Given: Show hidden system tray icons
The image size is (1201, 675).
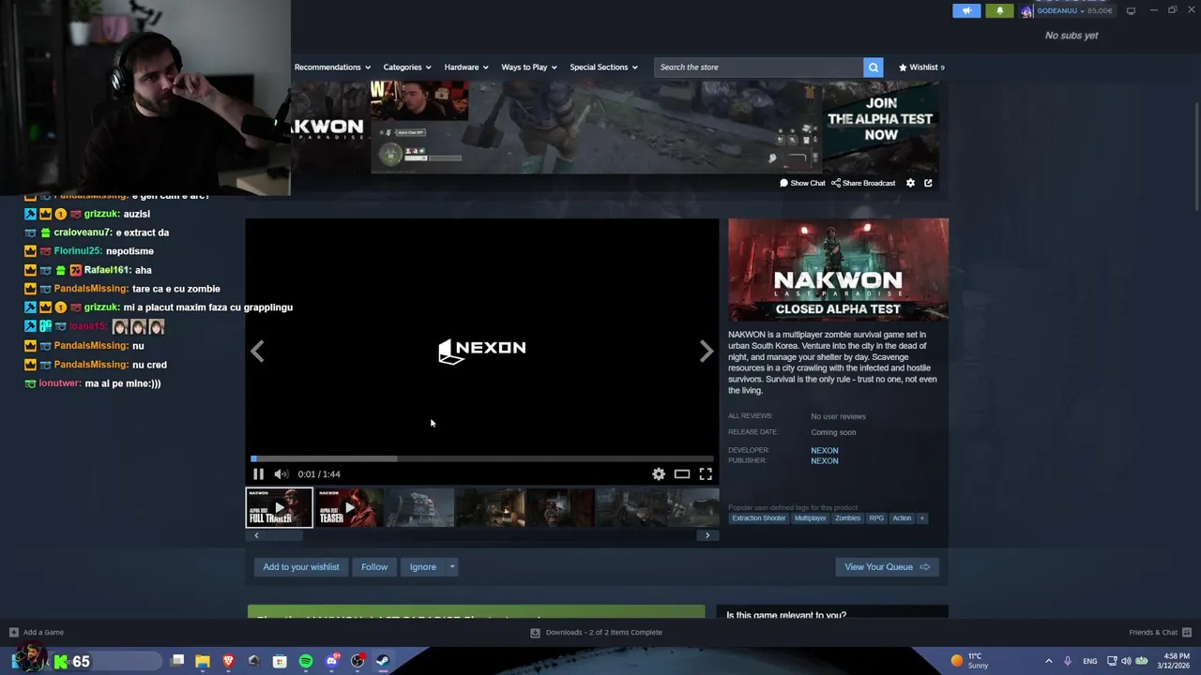Looking at the screenshot, I should coord(1049,662).
